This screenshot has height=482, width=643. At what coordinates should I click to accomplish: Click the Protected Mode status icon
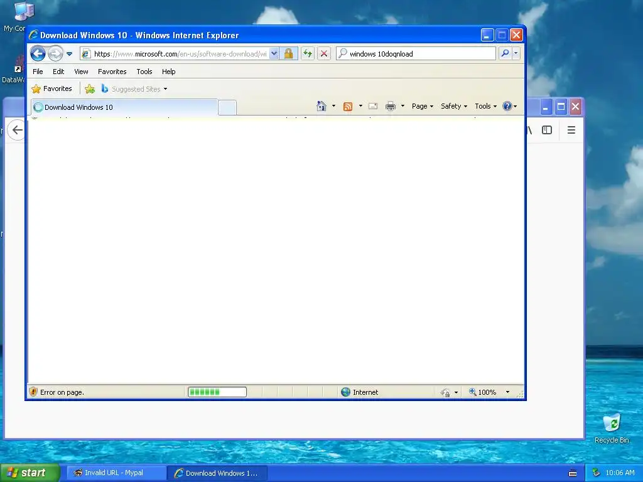445,393
